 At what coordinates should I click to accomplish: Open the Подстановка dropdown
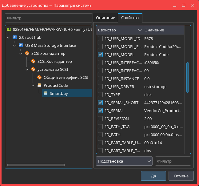pyautogui.click(x=124, y=161)
